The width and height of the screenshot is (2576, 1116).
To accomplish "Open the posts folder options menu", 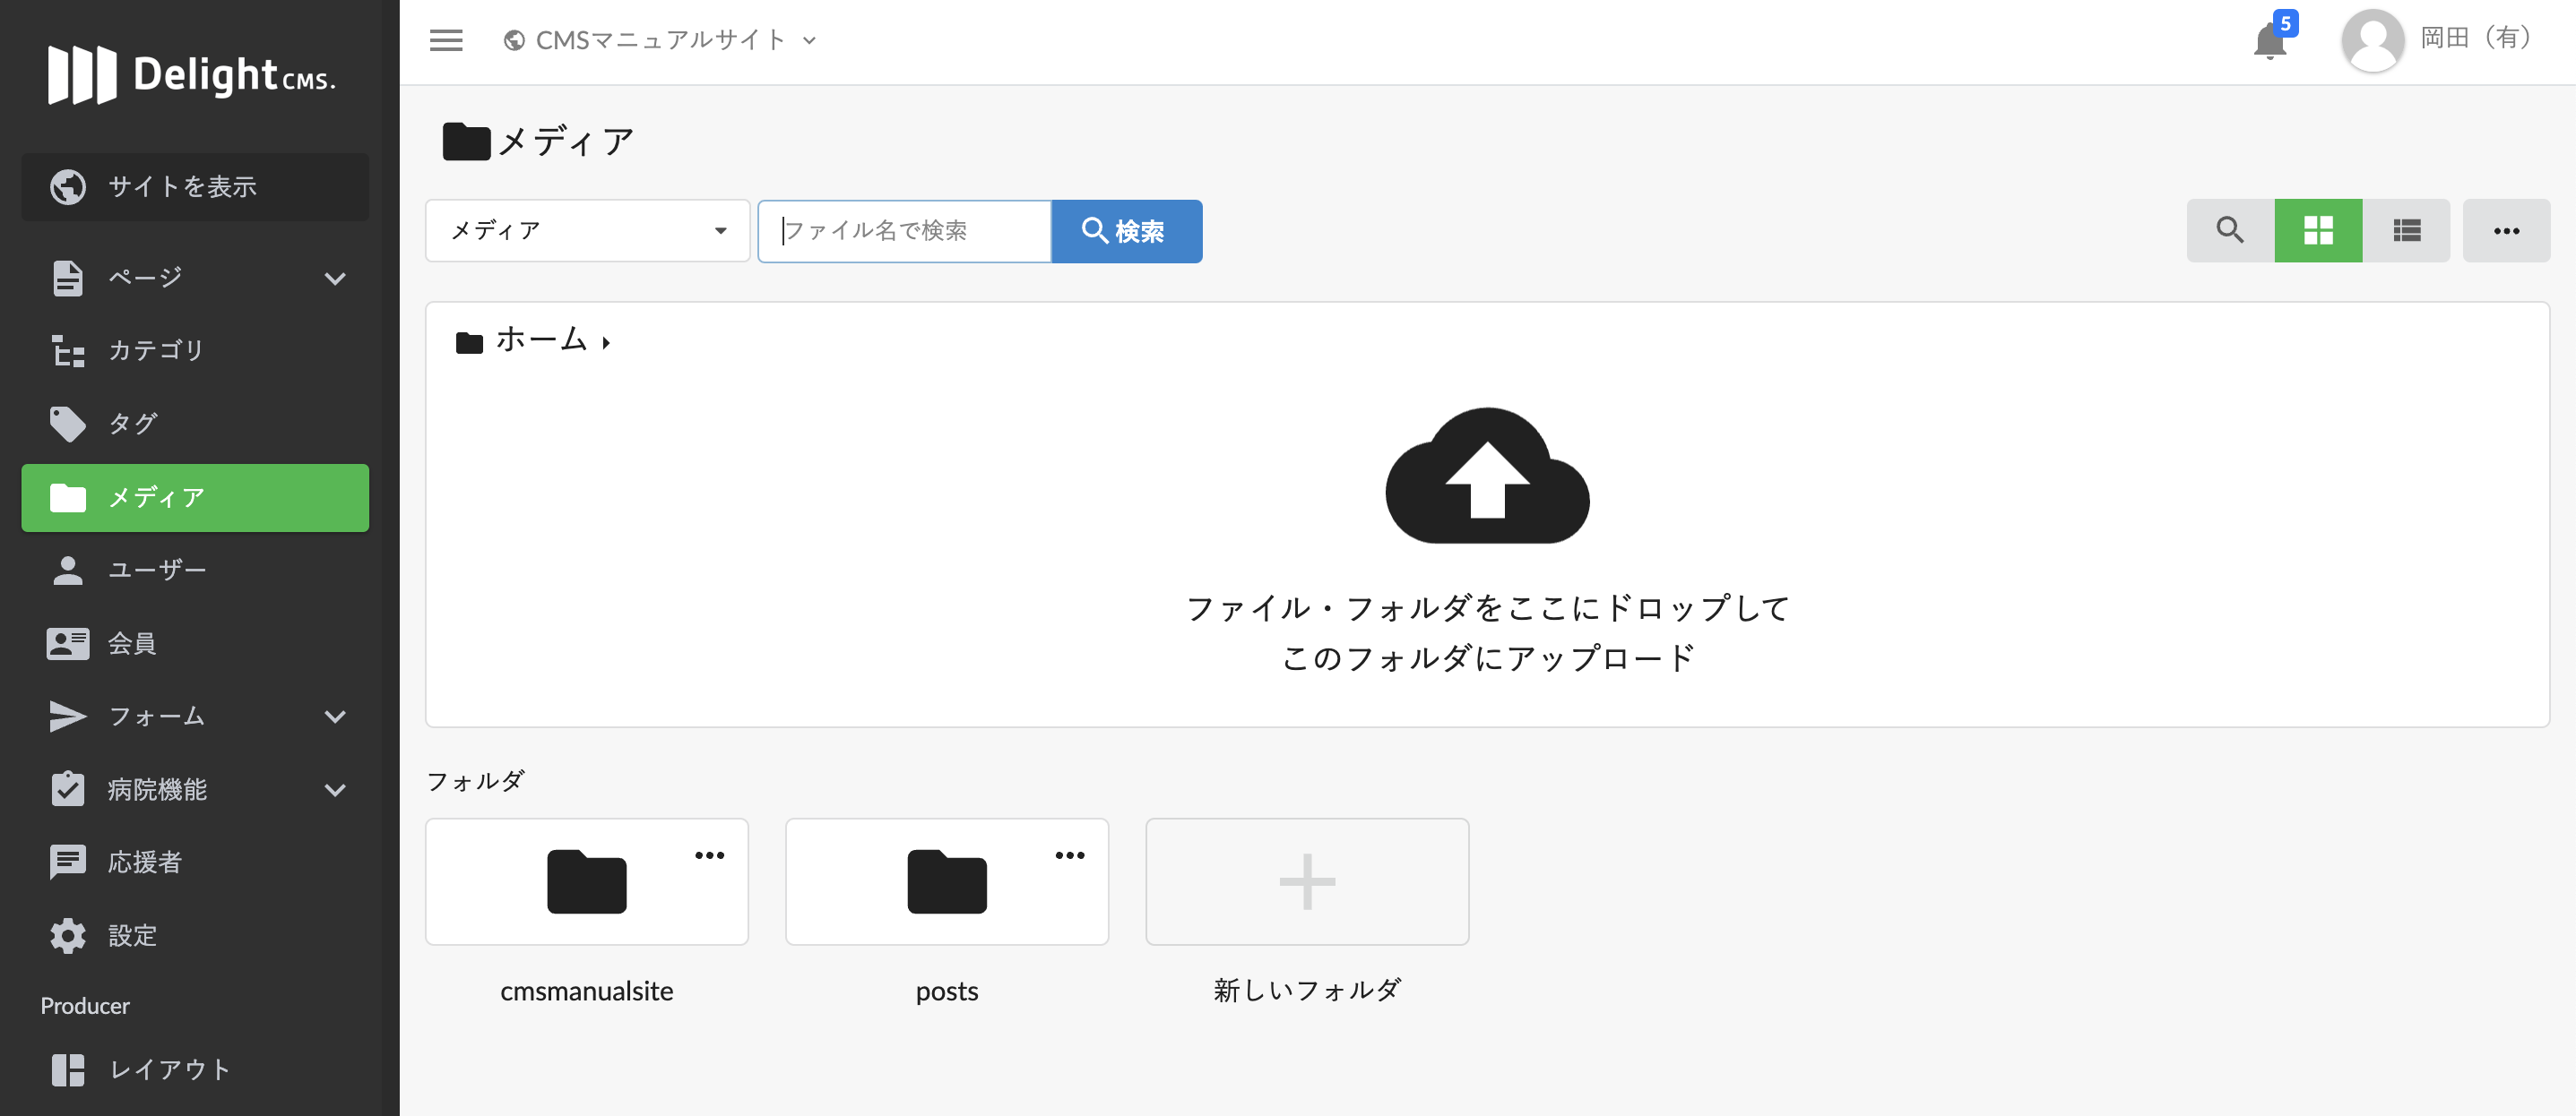I will [x=1069, y=855].
